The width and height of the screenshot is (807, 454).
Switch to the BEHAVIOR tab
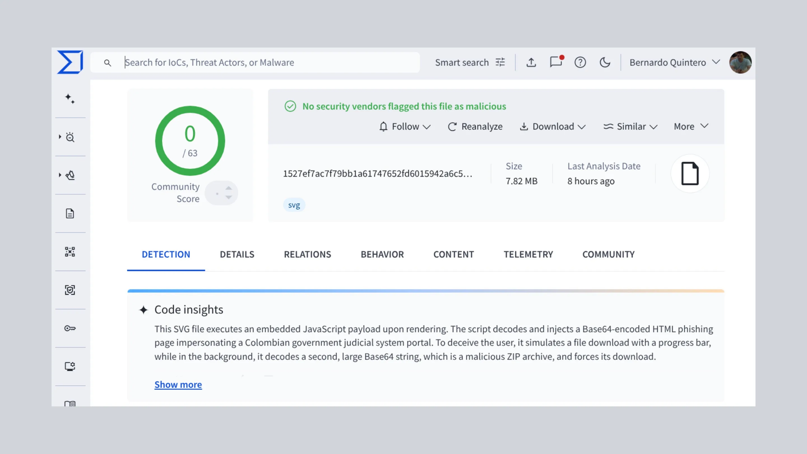[x=382, y=254]
